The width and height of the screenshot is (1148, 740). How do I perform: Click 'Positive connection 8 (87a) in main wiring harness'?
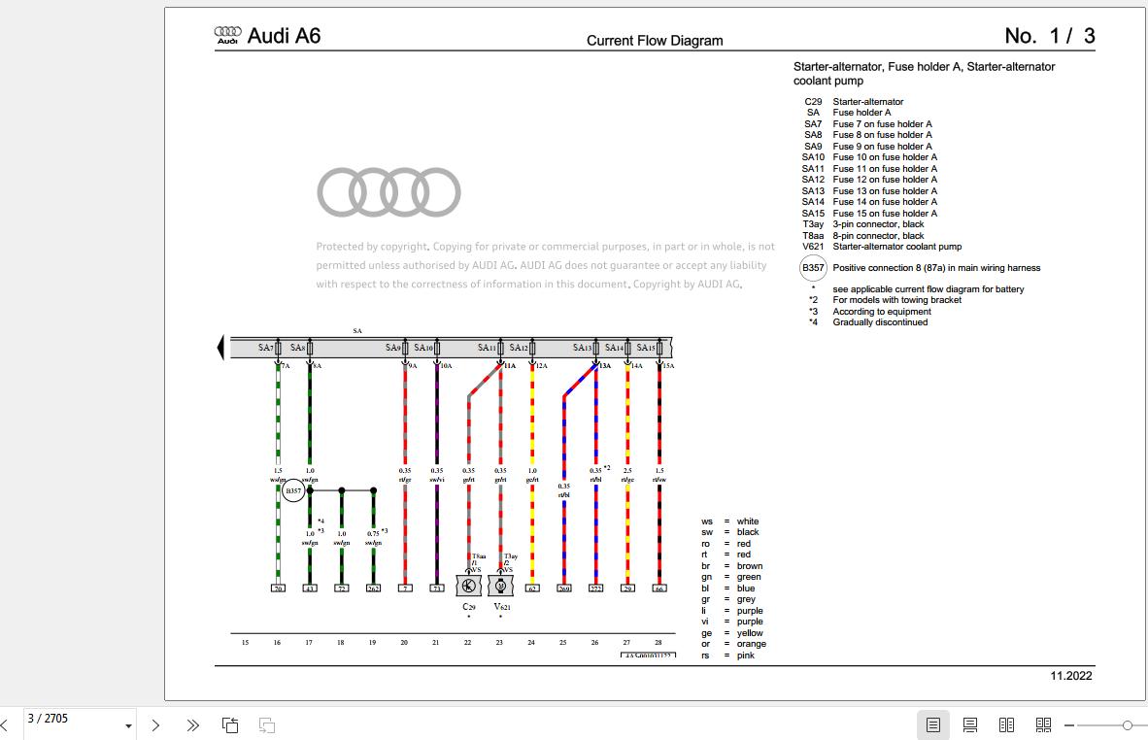click(x=936, y=268)
